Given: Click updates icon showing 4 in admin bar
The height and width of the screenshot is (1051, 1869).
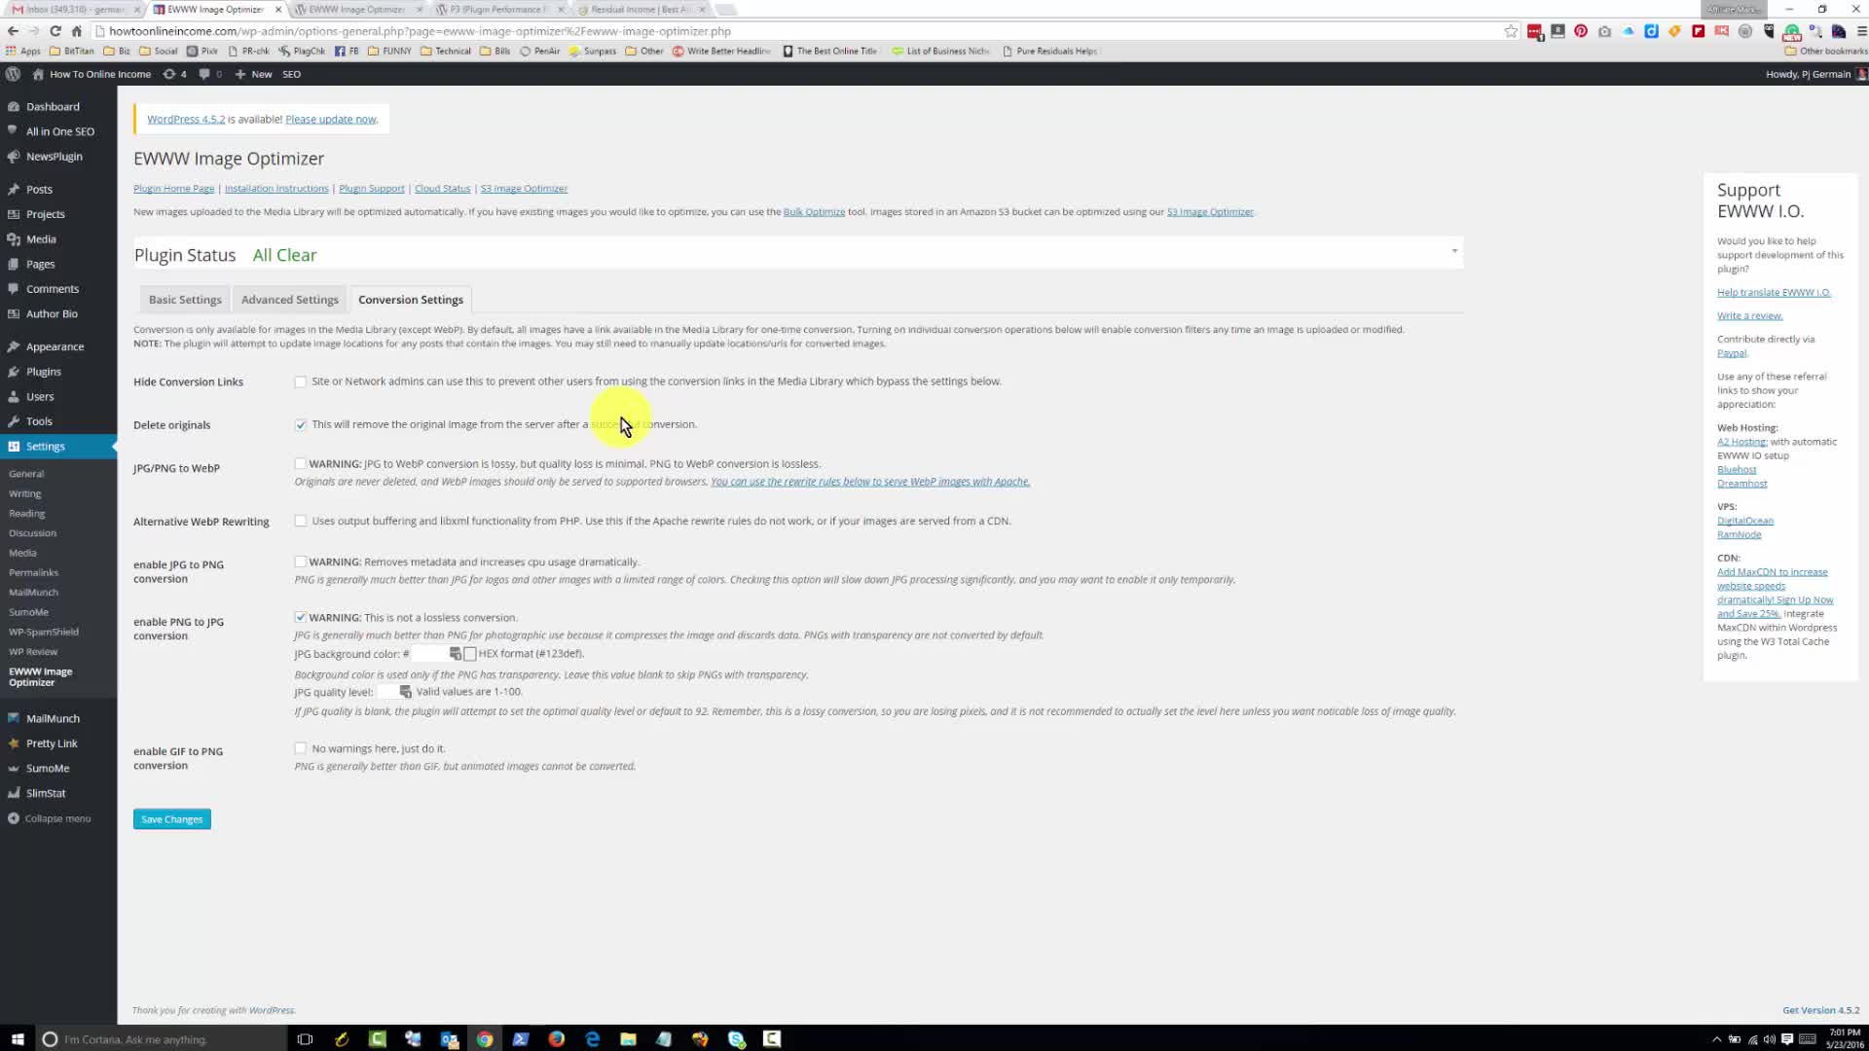Looking at the screenshot, I should click(174, 74).
